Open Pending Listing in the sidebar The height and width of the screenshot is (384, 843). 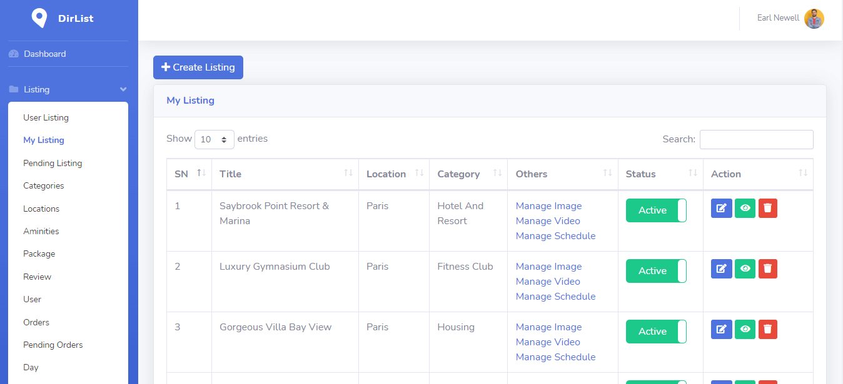coord(53,163)
